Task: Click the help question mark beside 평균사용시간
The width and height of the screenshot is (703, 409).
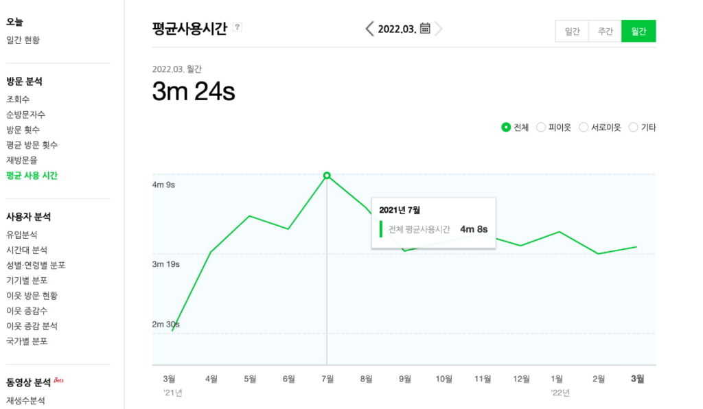Action: (x=237, y=27)
